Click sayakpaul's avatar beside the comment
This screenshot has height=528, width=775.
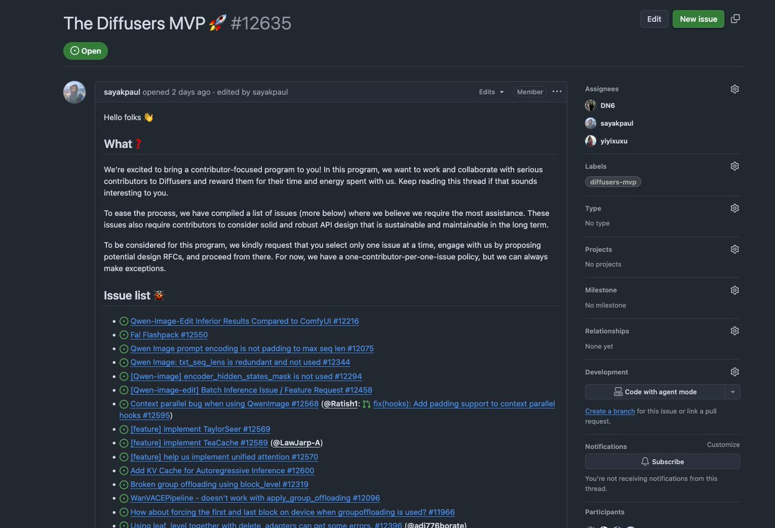(x=74, y=92)
